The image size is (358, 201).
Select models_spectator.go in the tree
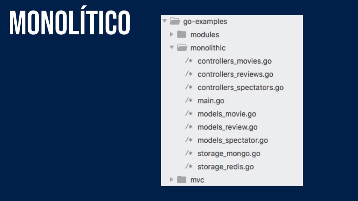233,141
